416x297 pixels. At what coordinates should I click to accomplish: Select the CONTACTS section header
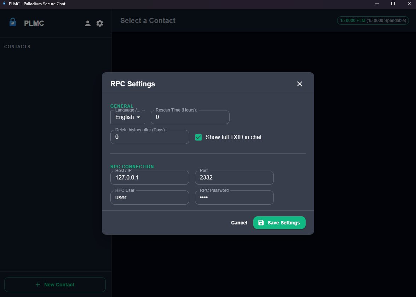(17, 46)
